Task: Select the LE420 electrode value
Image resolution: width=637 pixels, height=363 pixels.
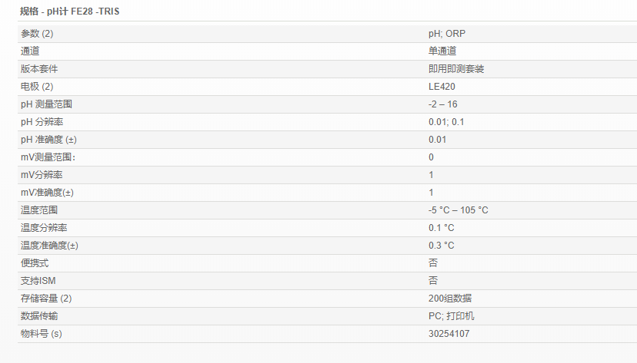Action: point(442,87)
